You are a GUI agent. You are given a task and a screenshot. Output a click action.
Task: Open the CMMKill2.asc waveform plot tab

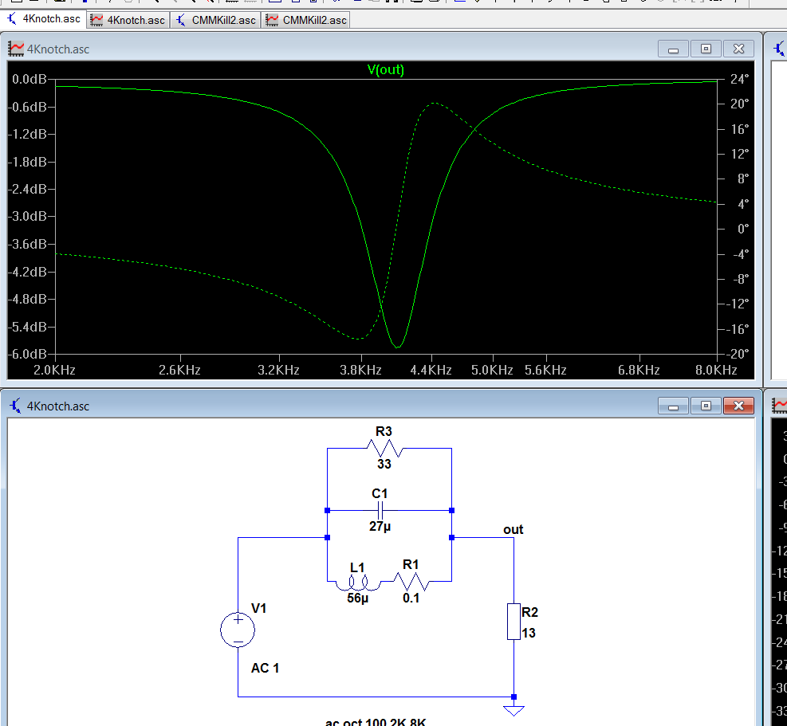[306, 20]
